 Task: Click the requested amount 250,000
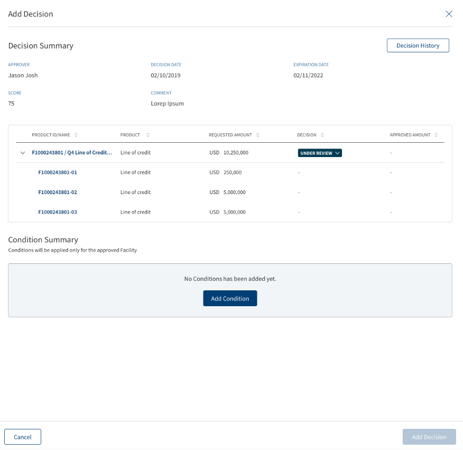(233, 172)
